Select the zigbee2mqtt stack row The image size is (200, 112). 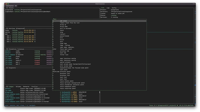(x=52, y=12)
